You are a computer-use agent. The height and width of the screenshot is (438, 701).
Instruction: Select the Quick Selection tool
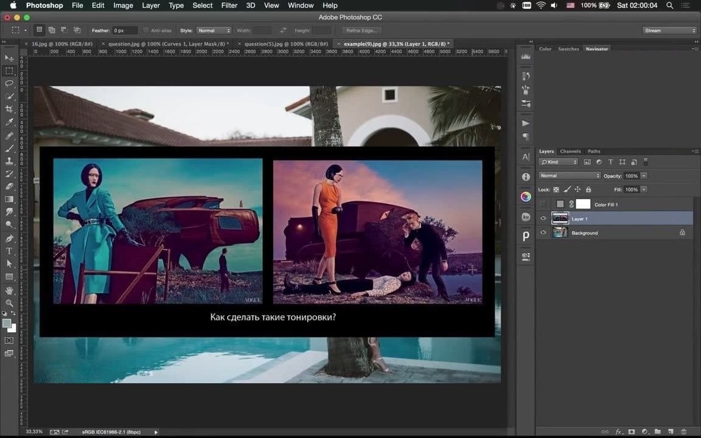coord(9,97)
